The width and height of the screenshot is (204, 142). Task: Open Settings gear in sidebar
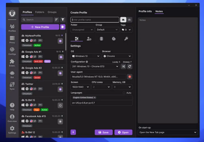click(x=12, y=130)
